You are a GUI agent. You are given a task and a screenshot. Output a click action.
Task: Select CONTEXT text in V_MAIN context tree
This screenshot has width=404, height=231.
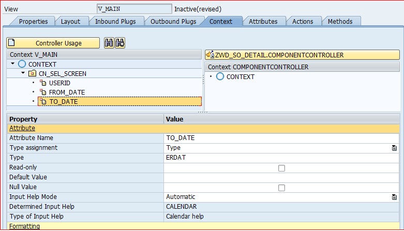(x=42, y=64)
